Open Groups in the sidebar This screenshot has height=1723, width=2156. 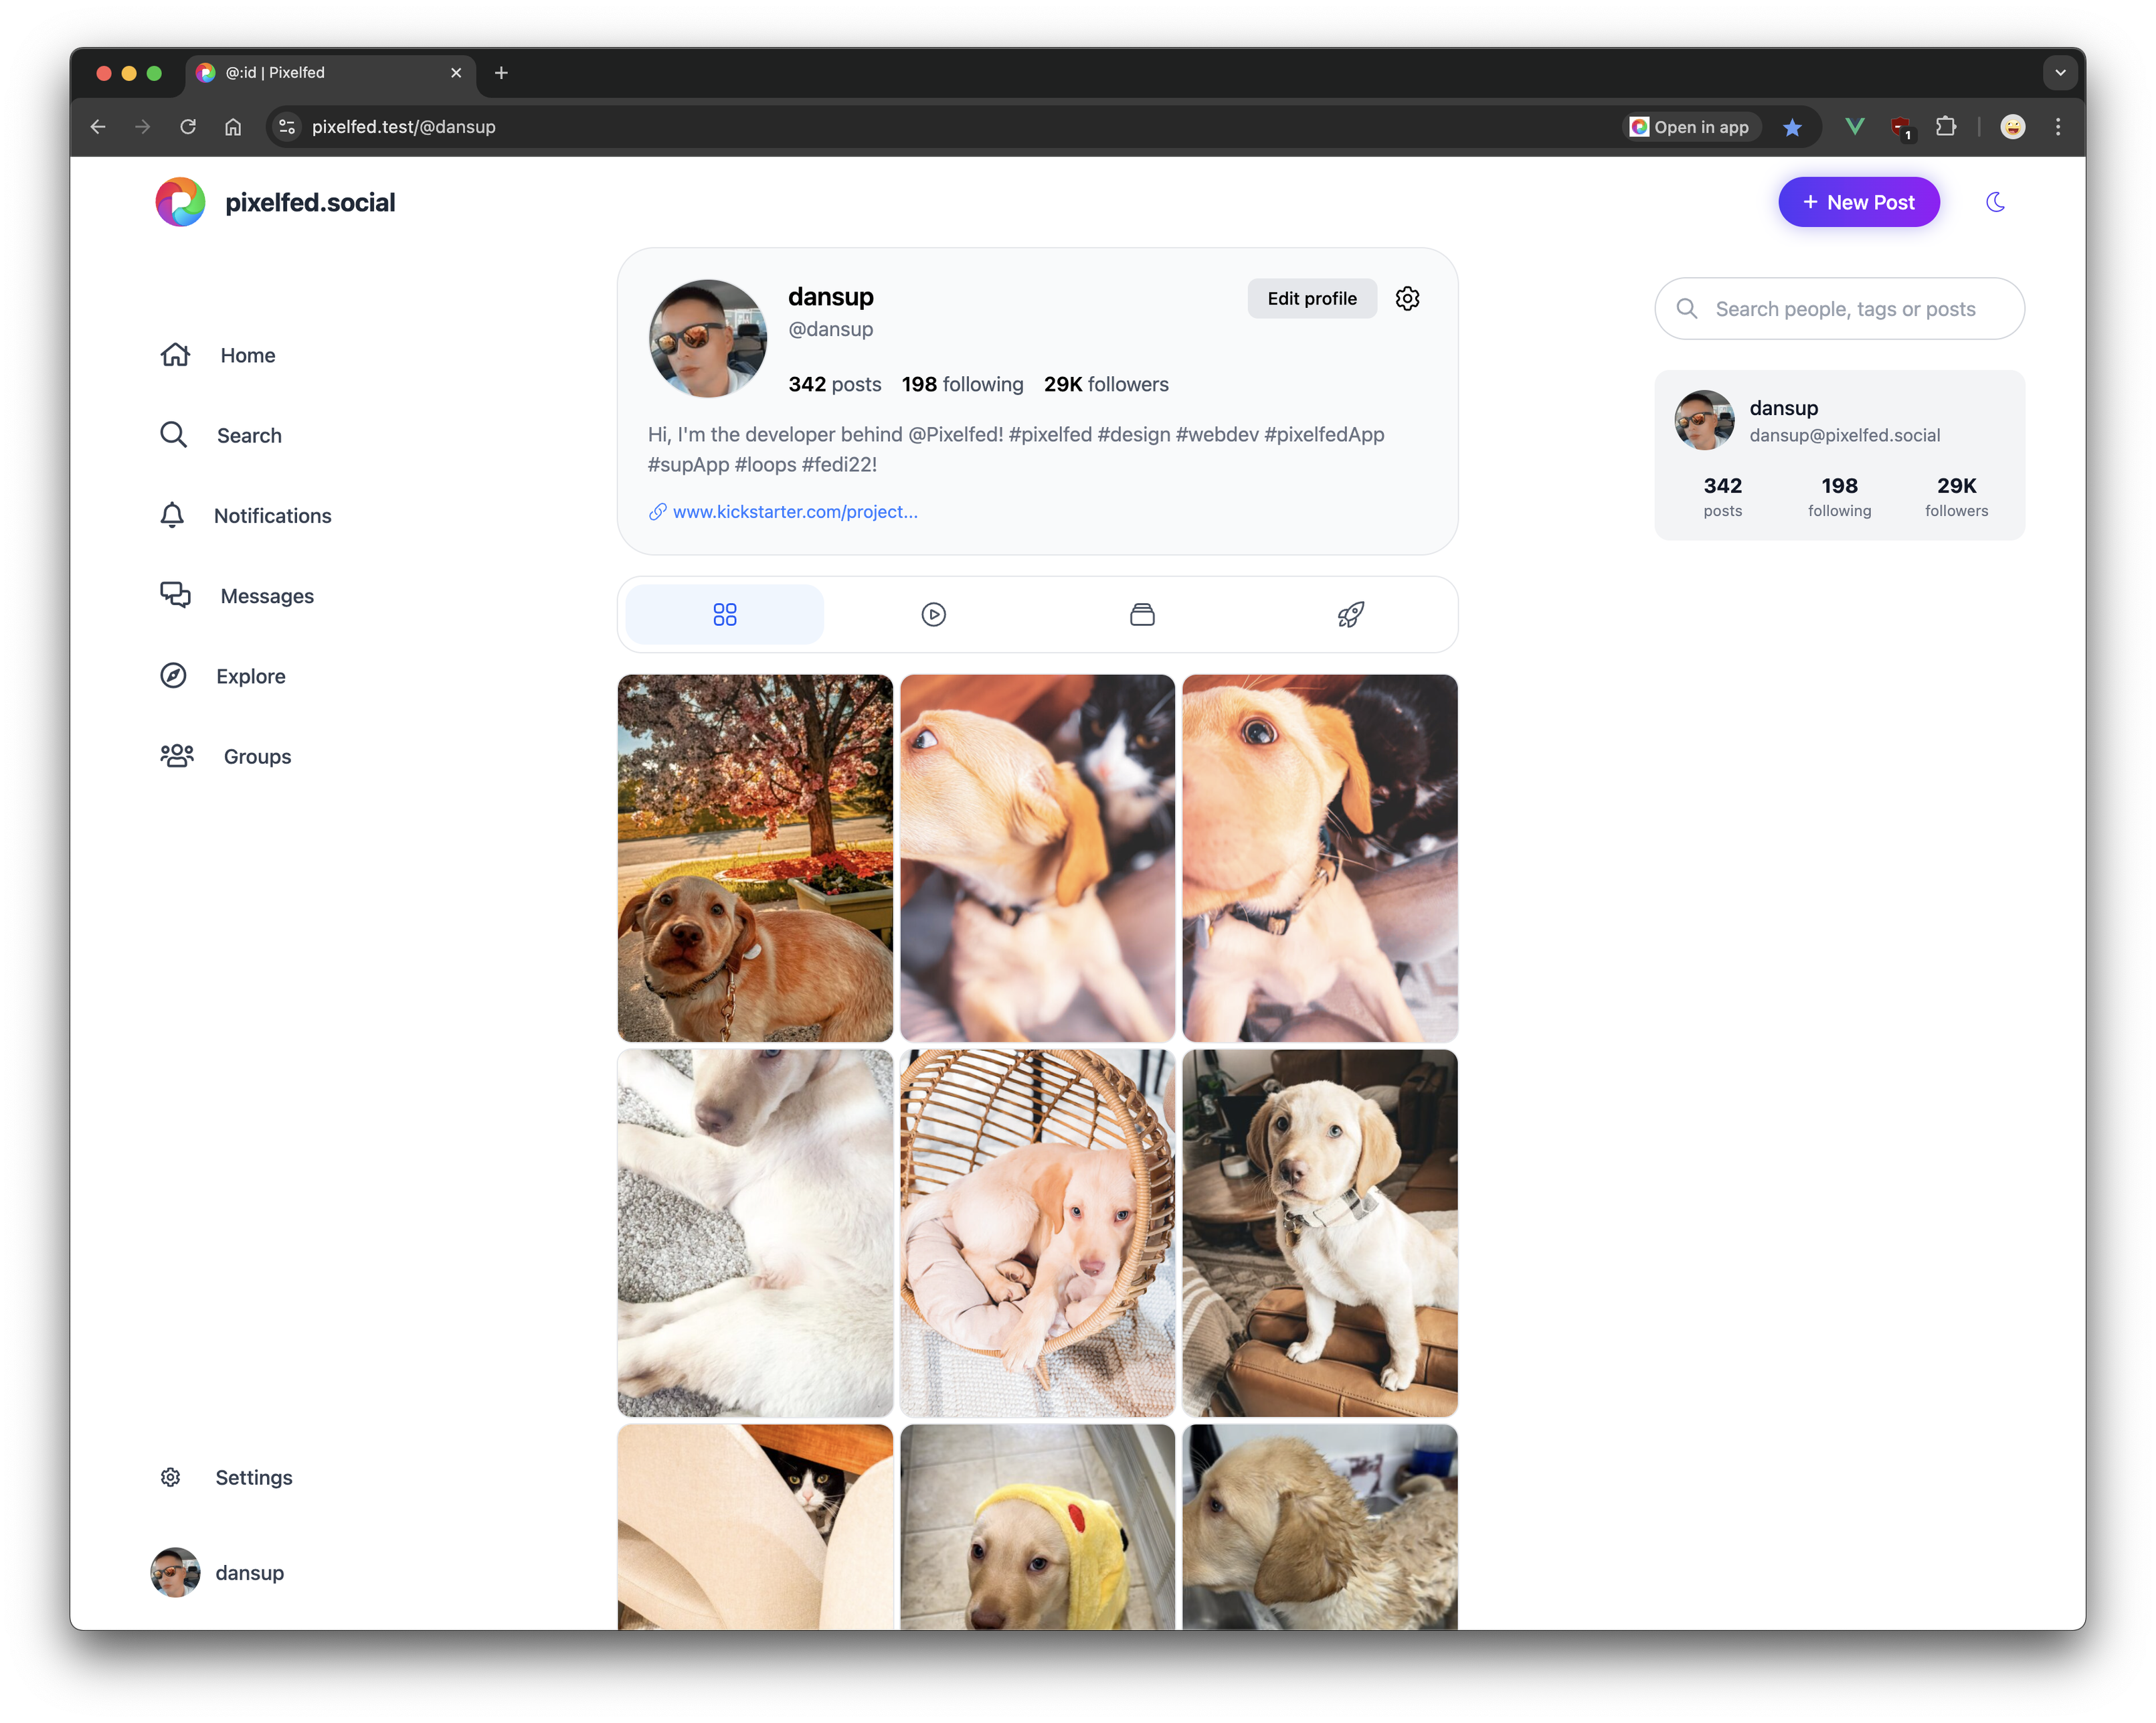coord(225,756)
